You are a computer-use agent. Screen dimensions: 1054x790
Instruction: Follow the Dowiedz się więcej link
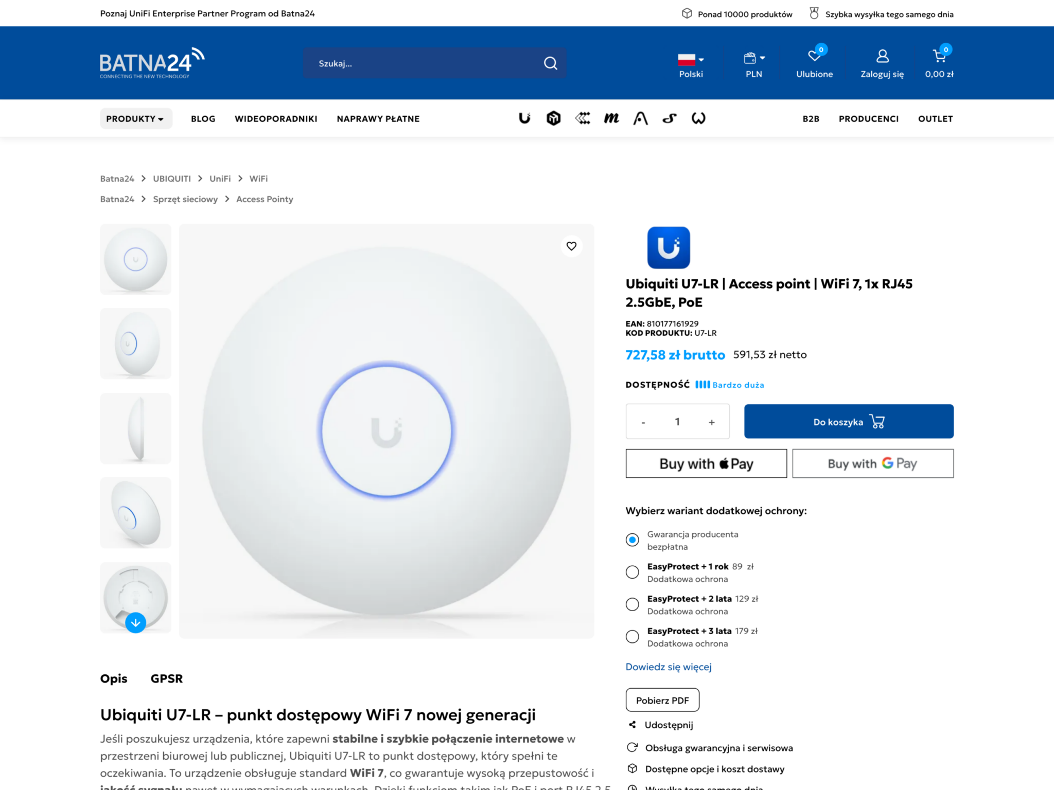click(668, 667)
